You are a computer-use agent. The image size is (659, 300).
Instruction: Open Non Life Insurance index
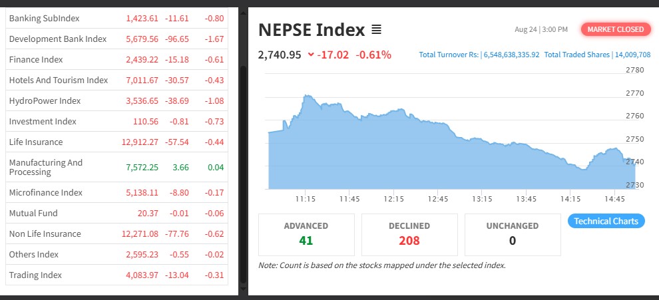click(45, 233)
